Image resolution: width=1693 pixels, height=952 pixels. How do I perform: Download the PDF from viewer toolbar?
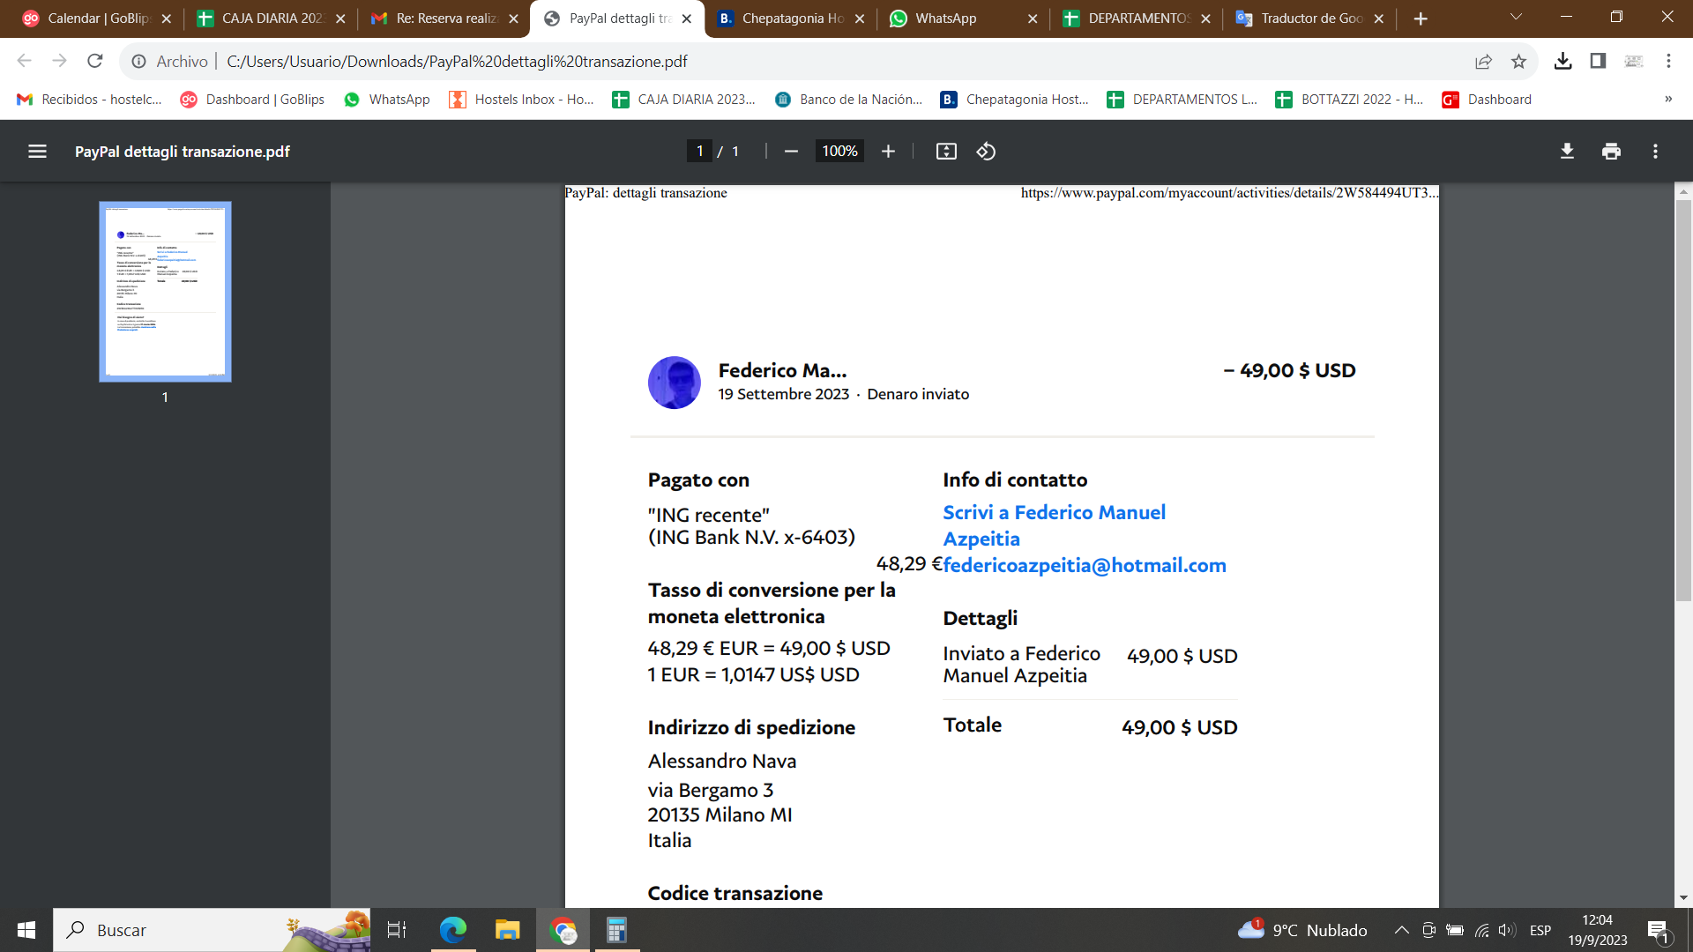[1567, 152]
